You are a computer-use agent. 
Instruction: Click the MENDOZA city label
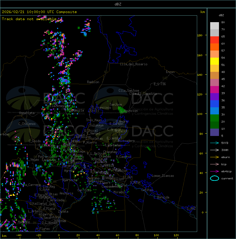pos(69,145)
